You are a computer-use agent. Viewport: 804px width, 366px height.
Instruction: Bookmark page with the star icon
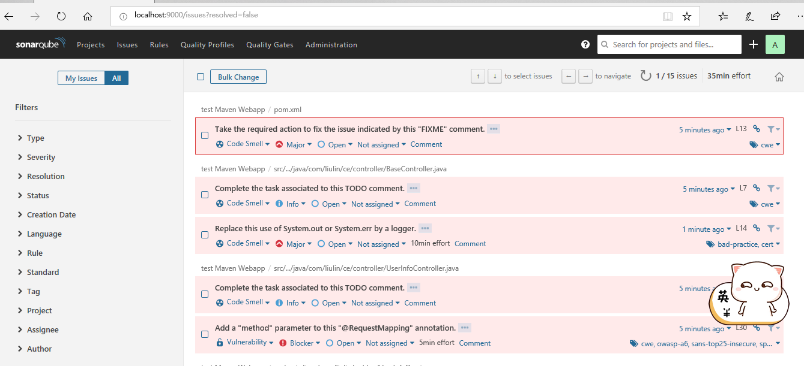(687, 16)
